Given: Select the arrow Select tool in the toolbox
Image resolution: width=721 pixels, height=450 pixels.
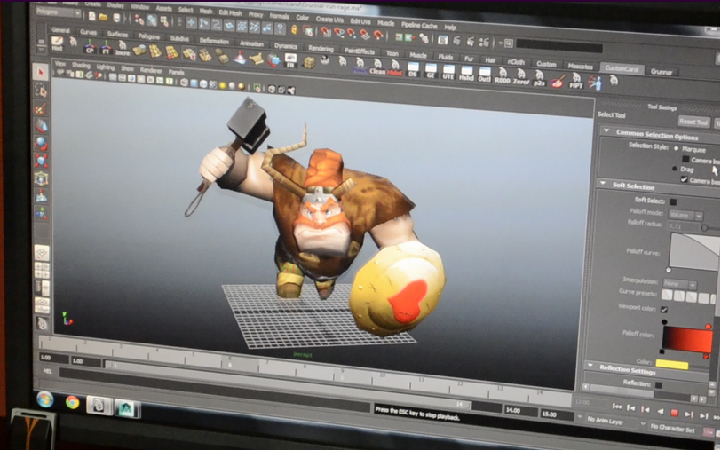Looking at the screenshot, I should [x=41, y=72].
